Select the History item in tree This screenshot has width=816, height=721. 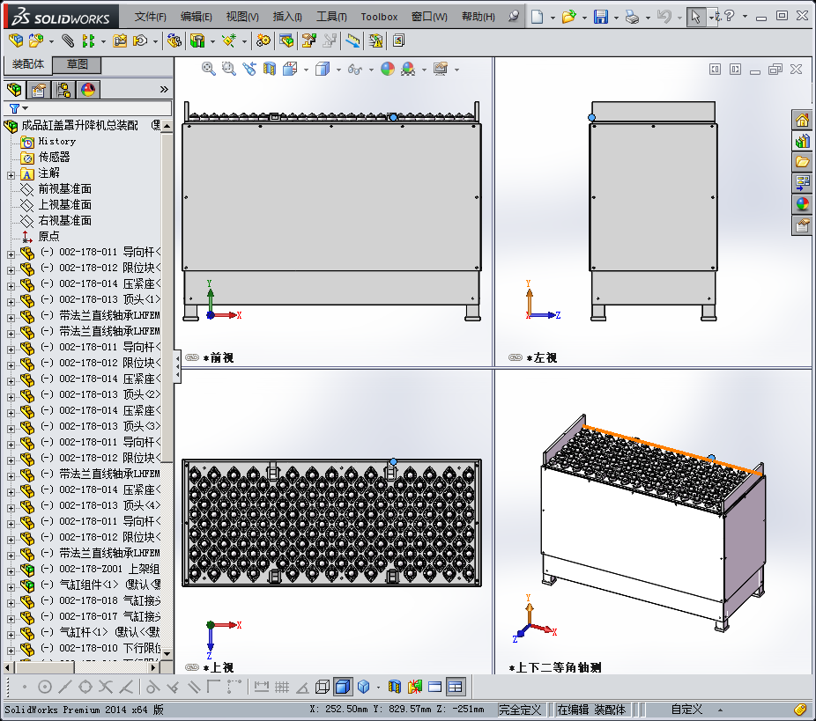(x=57, y=141)
